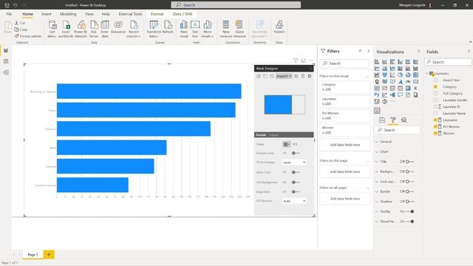Click the Mark Designer trash icon
The width and height of the screenshot is (473, 266).
(x=303, y=76)
